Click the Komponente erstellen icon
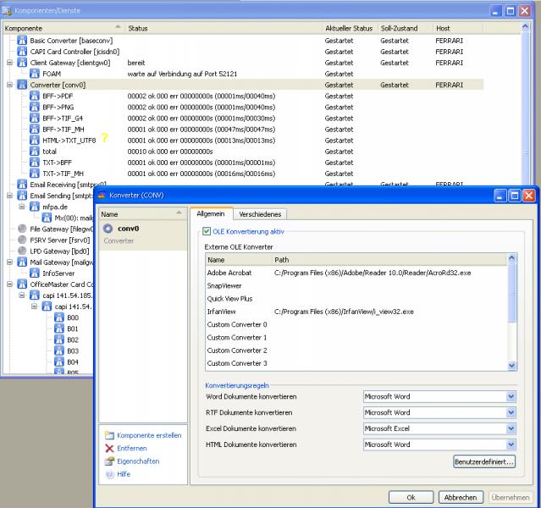The height and width of the screenshot is (508, 541). (x=108, y=435)
